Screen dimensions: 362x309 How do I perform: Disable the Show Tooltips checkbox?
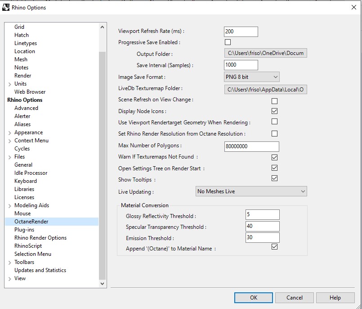pyautogui.click(x=274, y=178)
